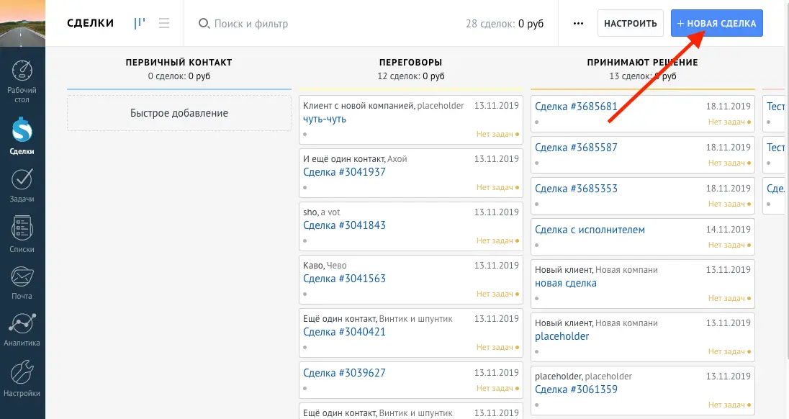
Task: Click the ПЕРЕГОВОРЫ column header
Action: 410,63
